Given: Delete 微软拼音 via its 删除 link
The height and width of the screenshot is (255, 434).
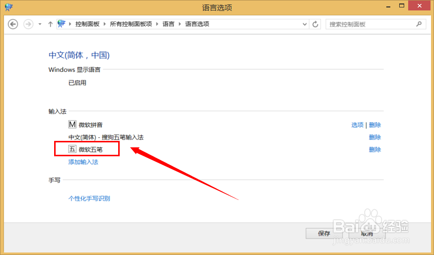Looking at the screenshot, I should point(375,125).
